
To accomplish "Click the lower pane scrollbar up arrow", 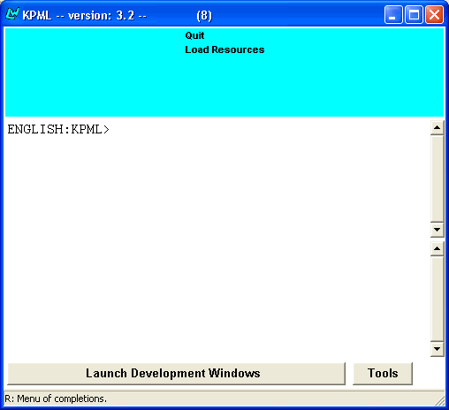I will tap(437, 249).
